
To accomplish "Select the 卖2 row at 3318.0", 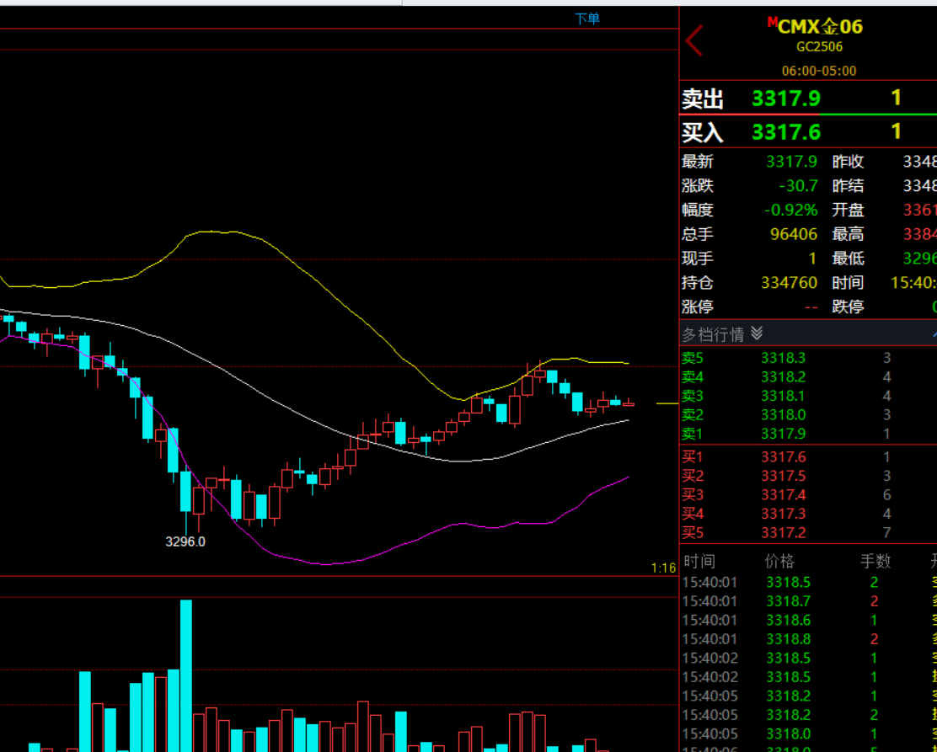I will click(x=808, y=414).
